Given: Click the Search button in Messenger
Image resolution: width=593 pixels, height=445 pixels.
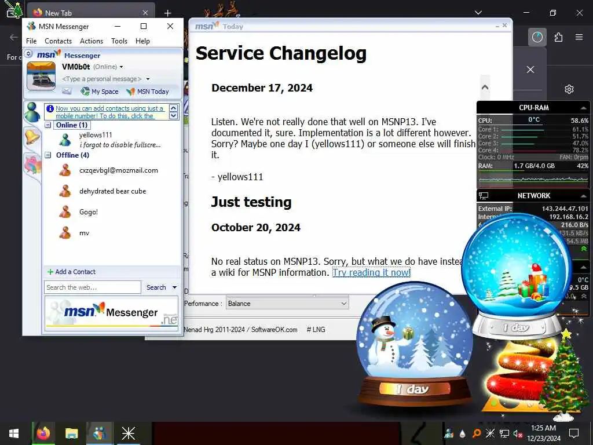Looking at the screenshot, I should pos(156,287).
